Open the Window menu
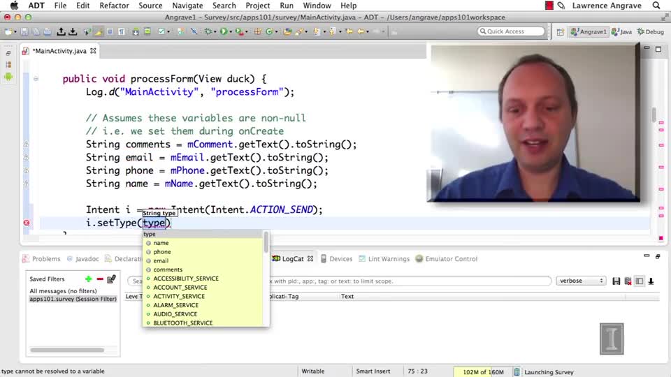 317,6
